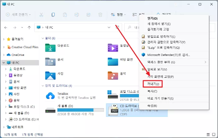Open the 정렬 sort dropdown
This screenshot has height=138, width=218.
click(x=118, y=15)
